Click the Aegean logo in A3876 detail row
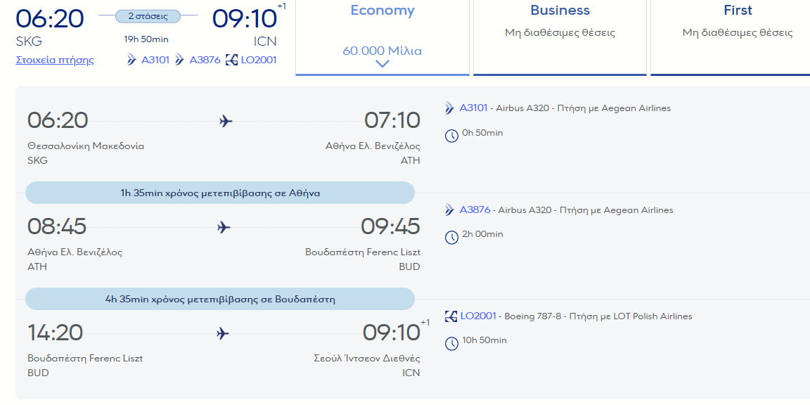 450,210
